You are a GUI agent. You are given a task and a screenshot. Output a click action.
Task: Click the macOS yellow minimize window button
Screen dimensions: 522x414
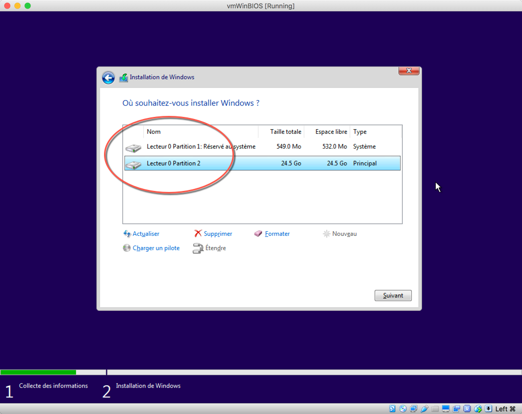17,6
